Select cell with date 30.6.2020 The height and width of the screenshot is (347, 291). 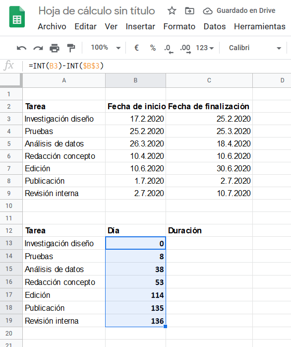209,168
